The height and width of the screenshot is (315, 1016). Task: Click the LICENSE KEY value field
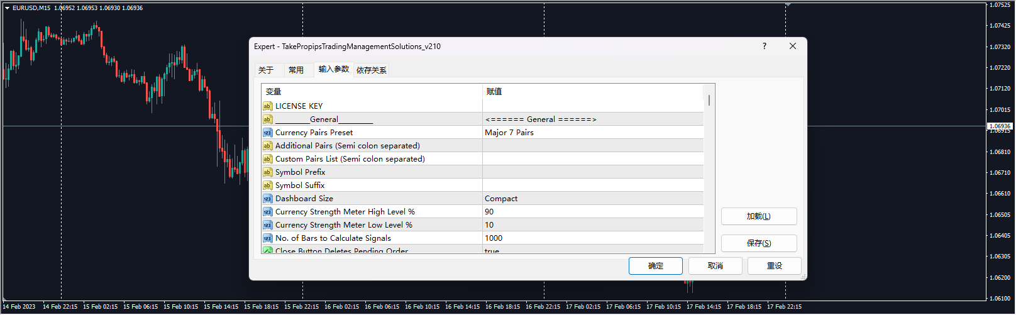[x=593, y=106]
